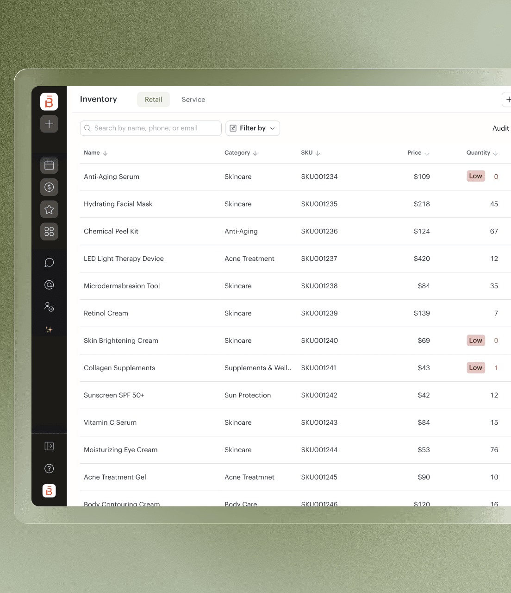This screenshot has height=593, width=511.
Task: Select Microdermabrasion Tool name
Action: point(122,286)
